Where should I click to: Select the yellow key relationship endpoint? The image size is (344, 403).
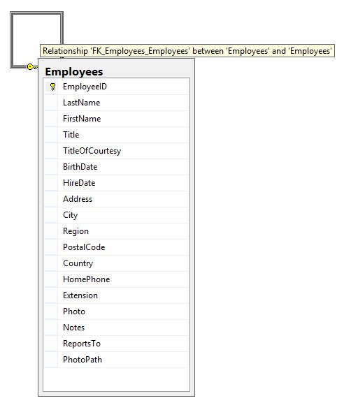[x=32, y=67]
